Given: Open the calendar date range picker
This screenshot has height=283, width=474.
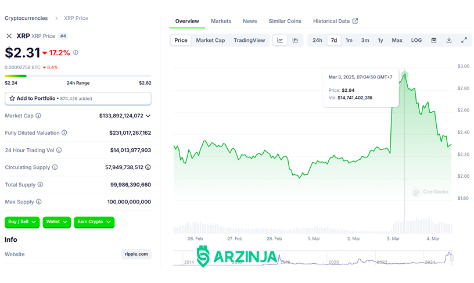Looking at the screenshot, I should tap(434, 40).
